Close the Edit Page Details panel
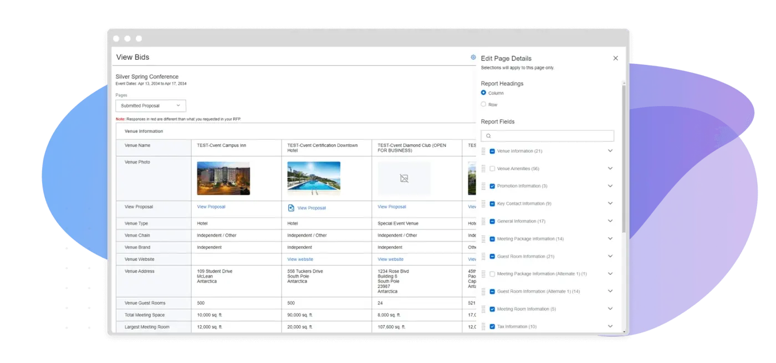This screenshot has width=776, height=363. pos(615,58)
